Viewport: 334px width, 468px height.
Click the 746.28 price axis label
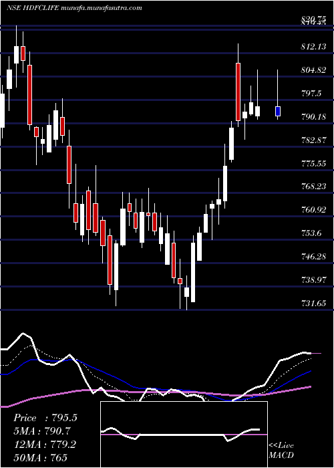pos(313,256)
